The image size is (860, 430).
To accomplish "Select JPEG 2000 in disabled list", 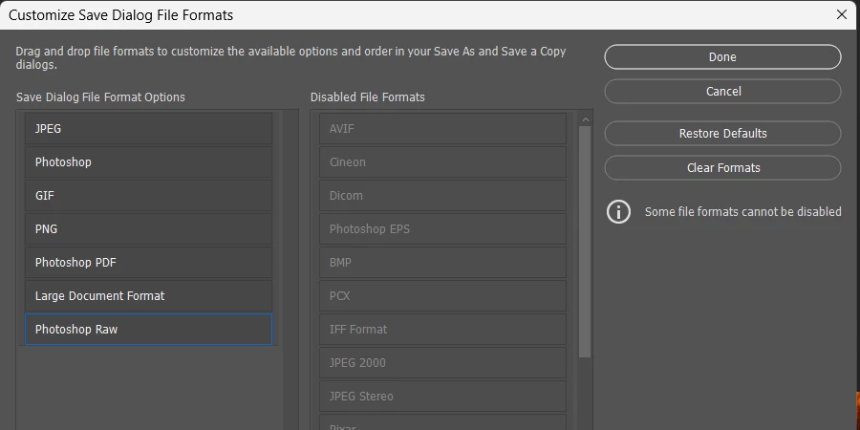I will [442, 362].
